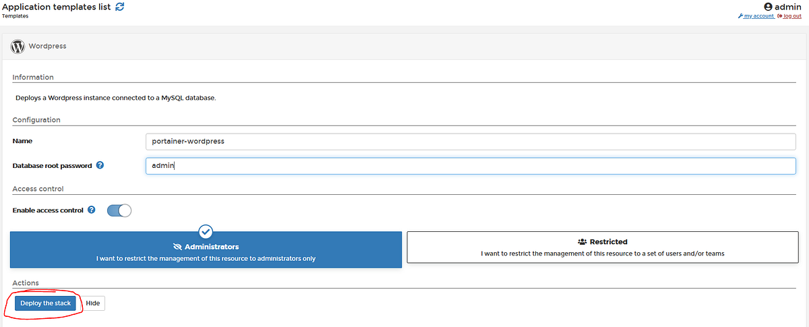Image resolution: width=809 pixels, height=327 pixels.
Task: Click the Configuration section heading
Action: click(36, 120)
